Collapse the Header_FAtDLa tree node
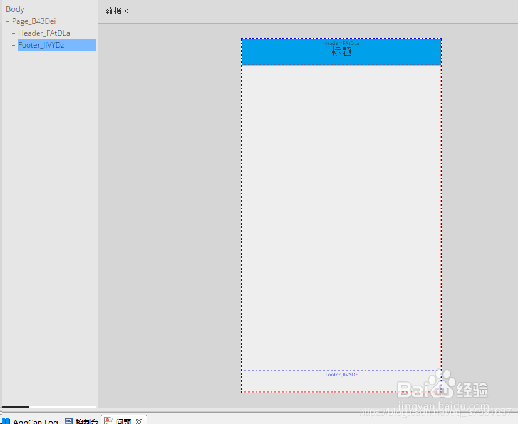This screenshot has width=518, height=424. pyautogui.click(x=14, y=33)
